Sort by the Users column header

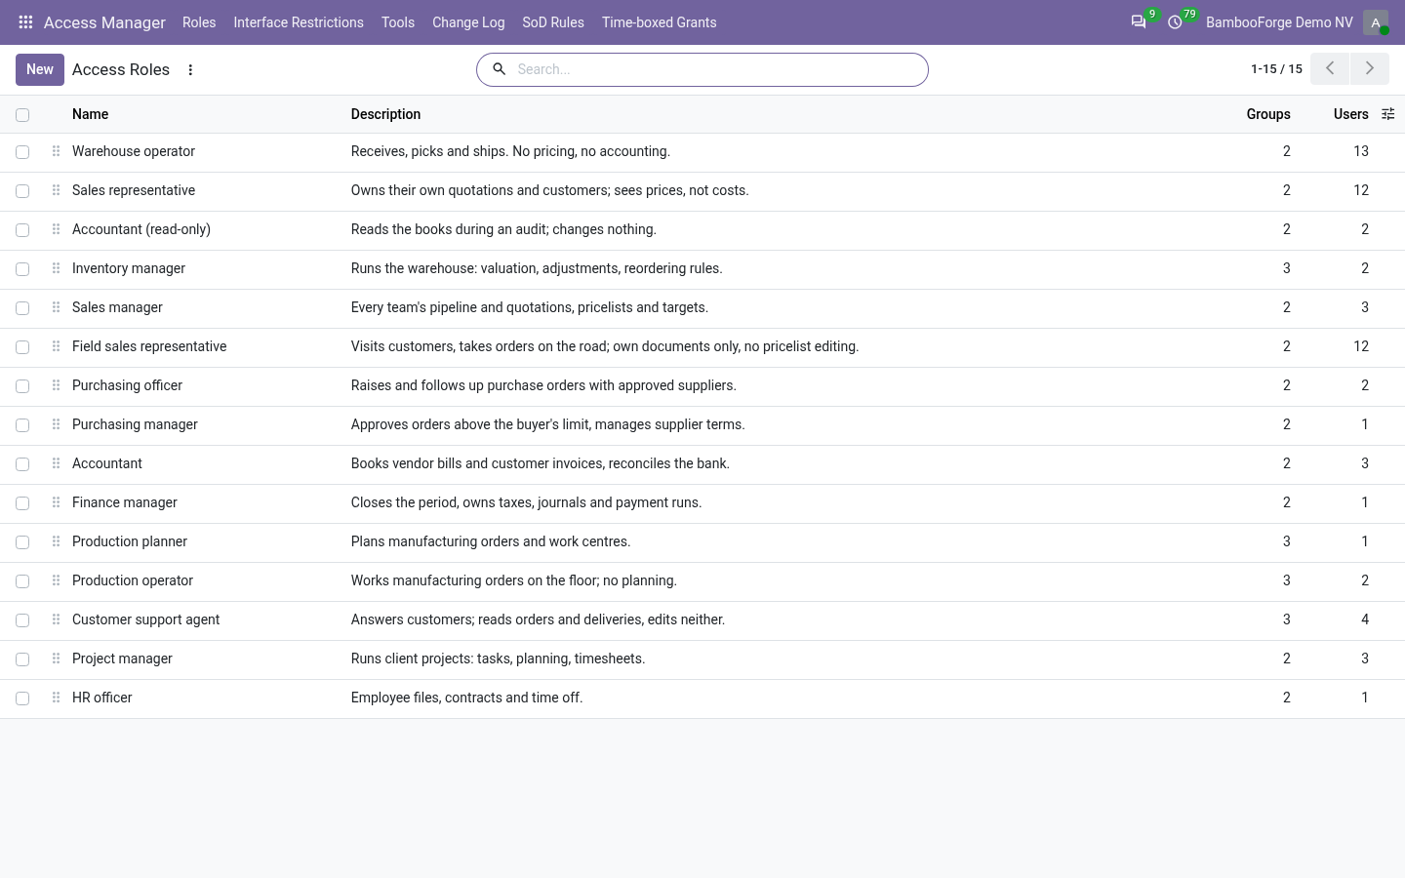[1350, 114]
